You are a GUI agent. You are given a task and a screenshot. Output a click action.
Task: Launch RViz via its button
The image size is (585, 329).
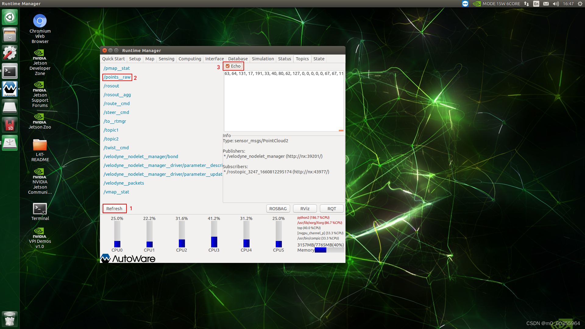click(x=305, y=209)
